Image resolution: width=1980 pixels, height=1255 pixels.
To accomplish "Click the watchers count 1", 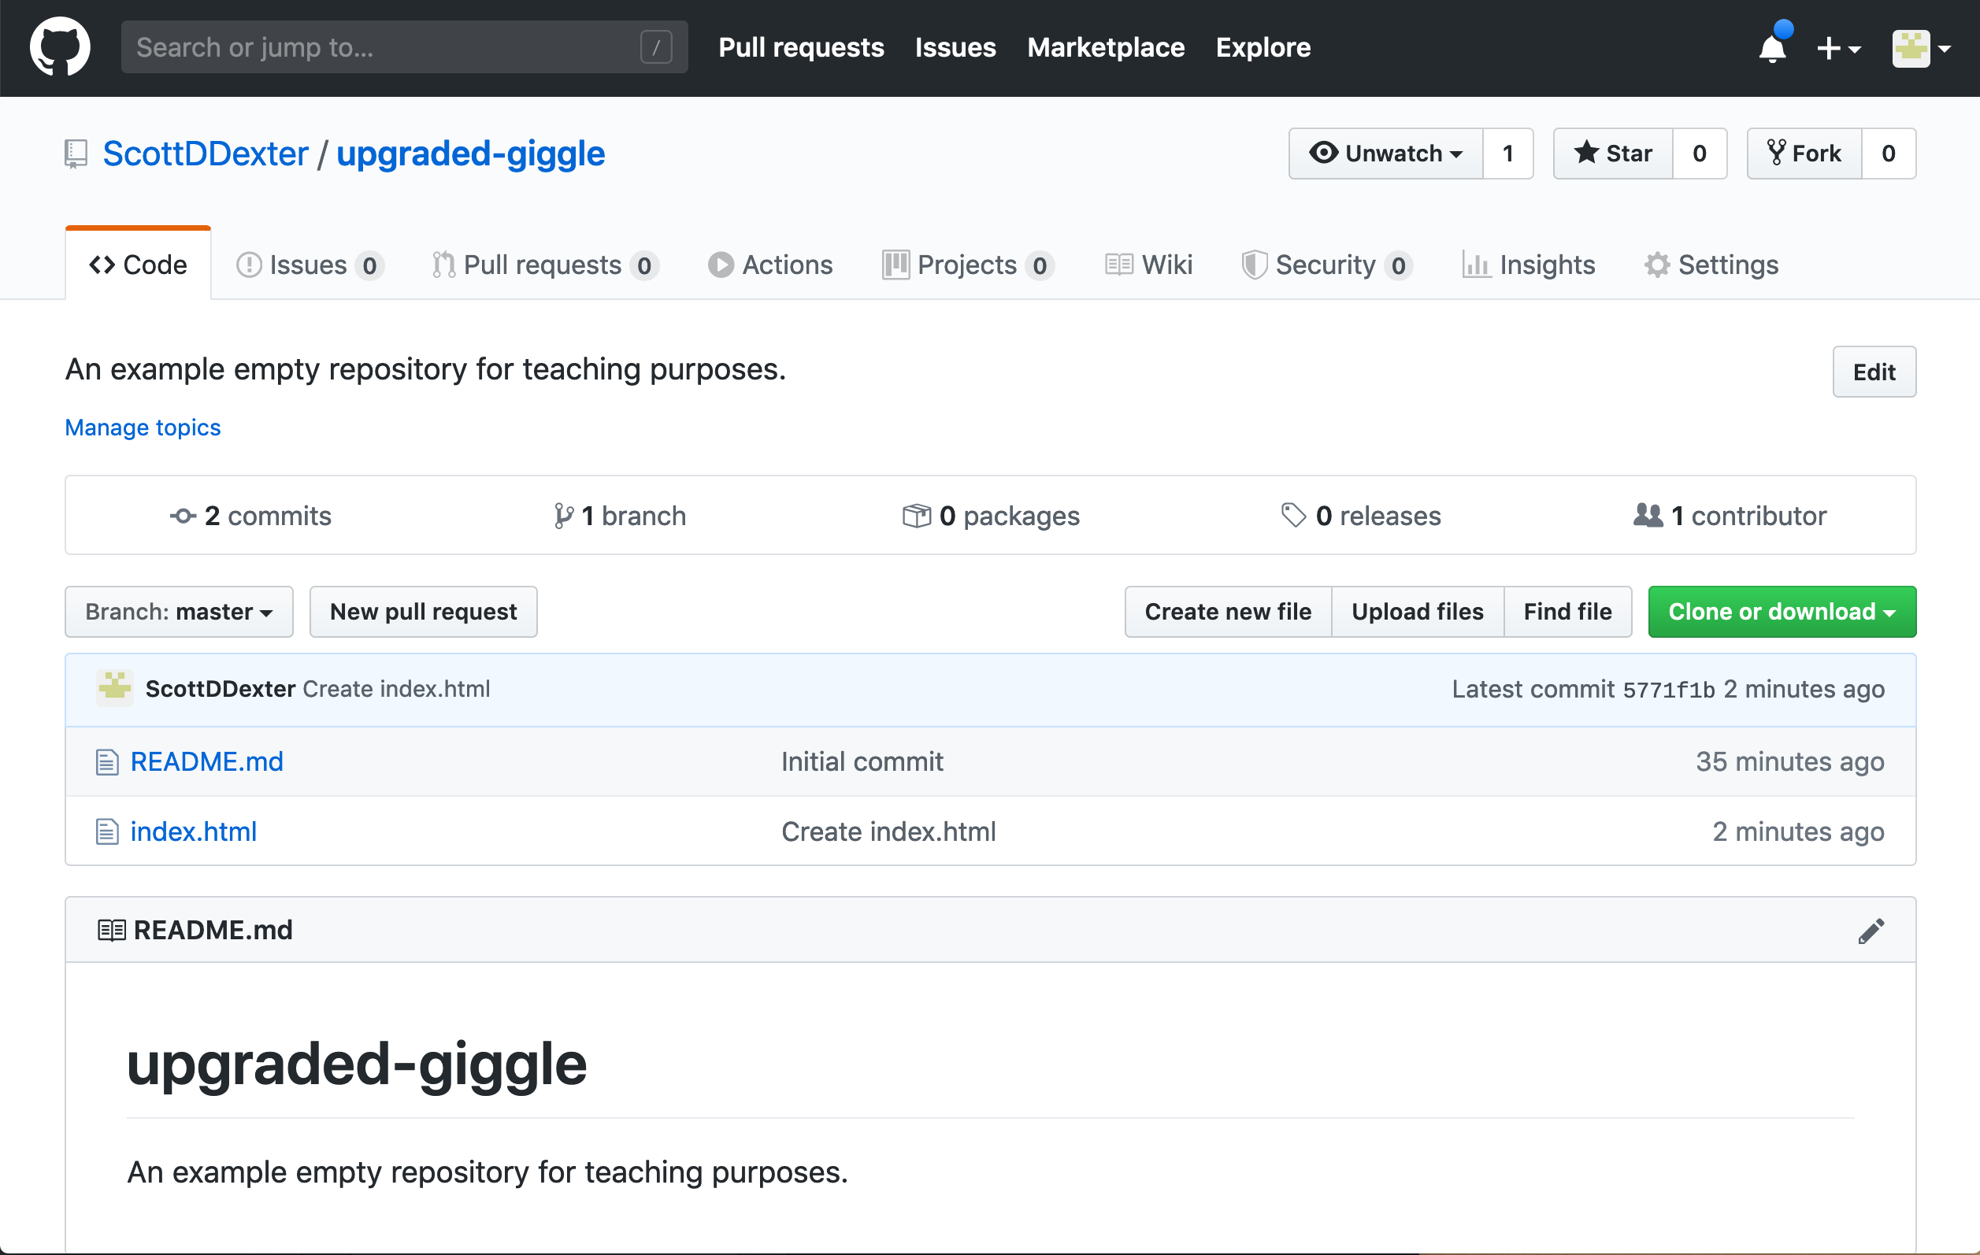I will pyautogui.click(x=1508, y=154).
